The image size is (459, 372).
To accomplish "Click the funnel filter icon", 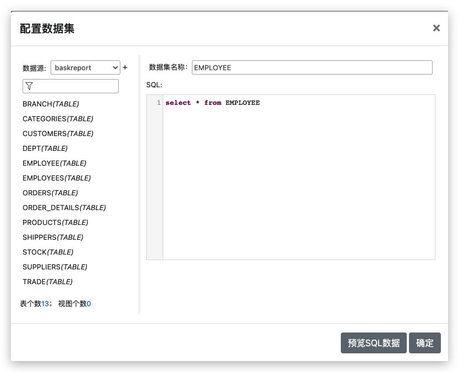I will (29, 86).
